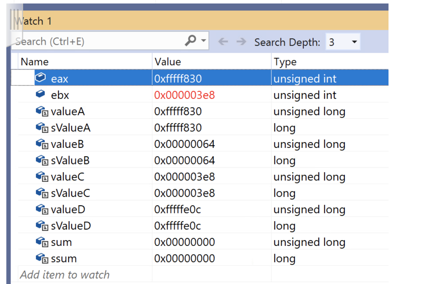Click the sValueC variable icon
Viewport: 424px width, 284px height.
pyautogui.click(x=42, y=192)
